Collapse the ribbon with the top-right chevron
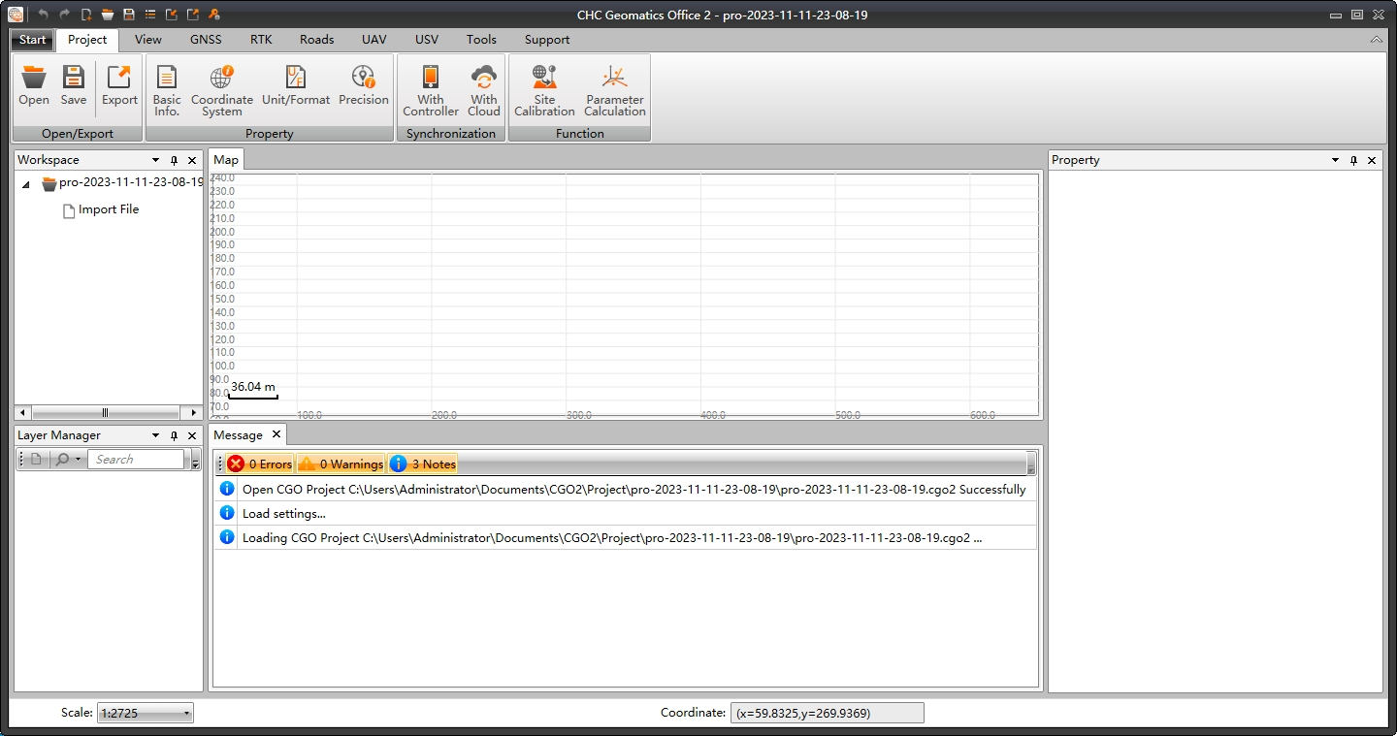The height and width of the screenshot is (736, 1397). (1377, 40)
